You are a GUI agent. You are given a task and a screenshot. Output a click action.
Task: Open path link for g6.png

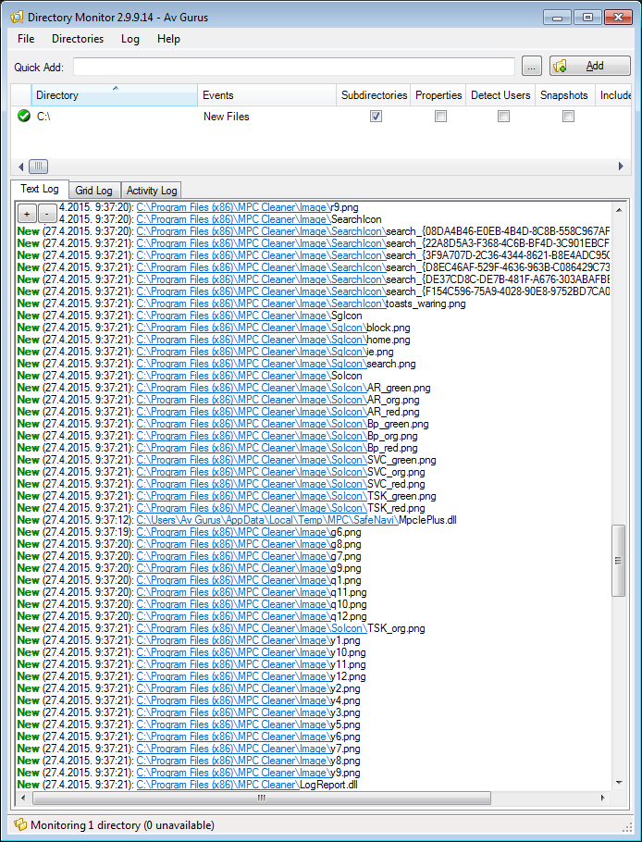pyautogui.click(x=233, y=532)
